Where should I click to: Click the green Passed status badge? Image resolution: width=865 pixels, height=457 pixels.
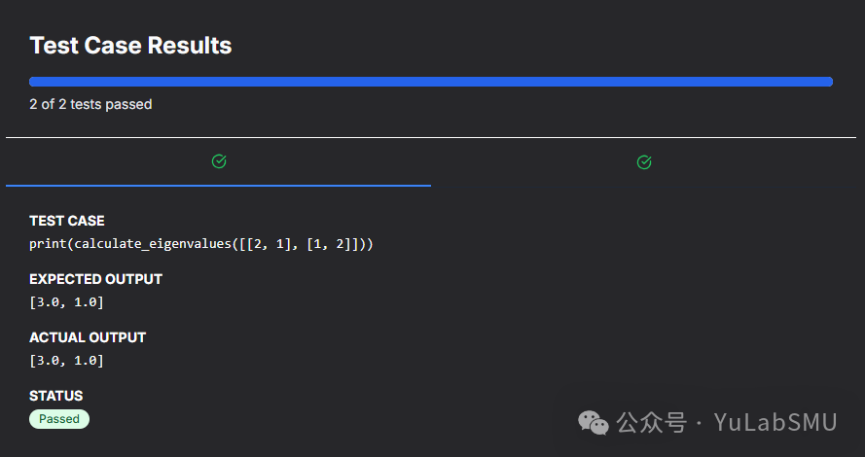tap(59, 419)
